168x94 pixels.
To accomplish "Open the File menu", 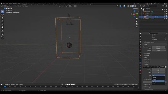I will pyautogui.click(x=4, y=4).
